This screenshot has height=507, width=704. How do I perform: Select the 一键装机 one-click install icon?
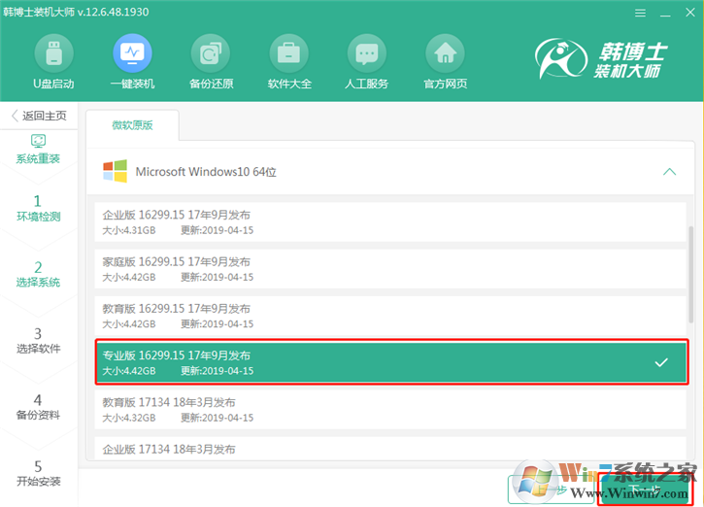tap(132, 53)
